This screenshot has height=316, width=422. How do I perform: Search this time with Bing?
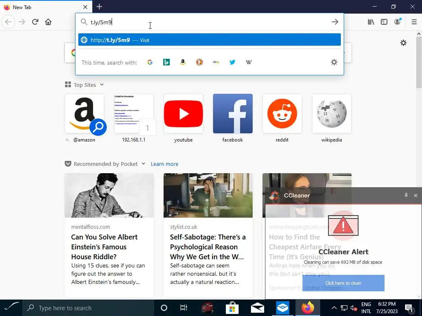tap(166, 63)
